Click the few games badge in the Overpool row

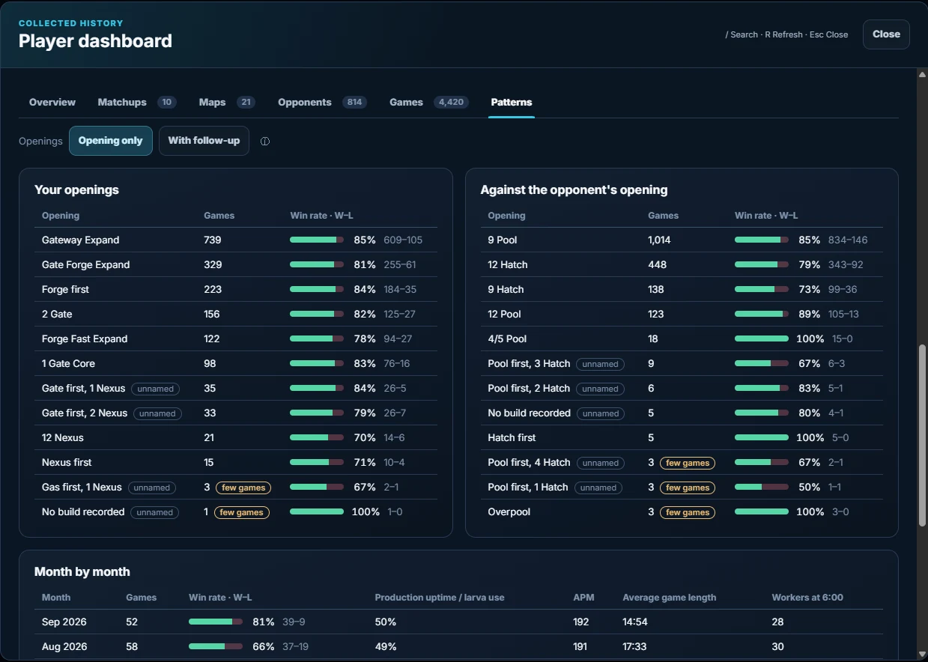tap(688, 512)
